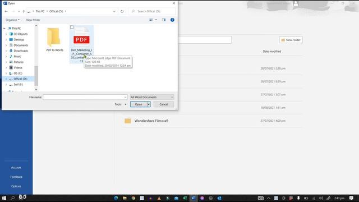This screenshot has height=202, width=359.
Task: Click the microphone icon in system tray
Action: 298,198
